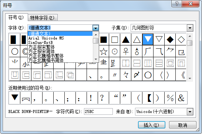Viewport: 202px width, 134px height.
Task: Choose the recent semicolon symbol
Action: click(x=70, y=98)
